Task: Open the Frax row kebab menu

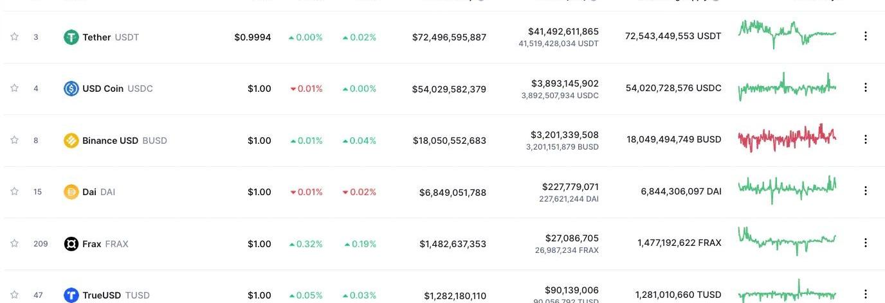Action: coord(866,243)
